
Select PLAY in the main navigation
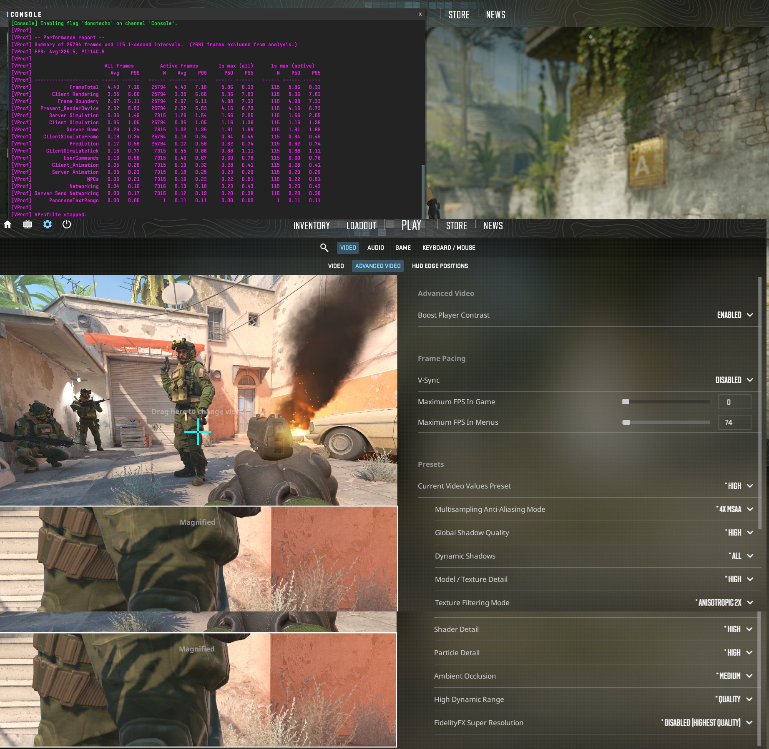pos(411,225)
